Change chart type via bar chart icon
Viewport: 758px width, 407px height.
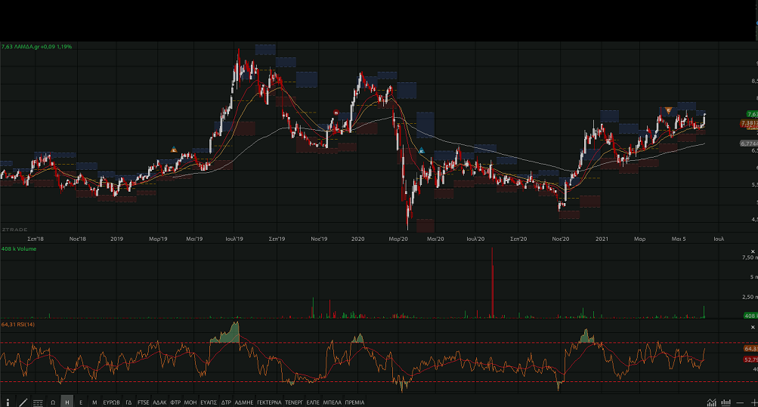726,402
